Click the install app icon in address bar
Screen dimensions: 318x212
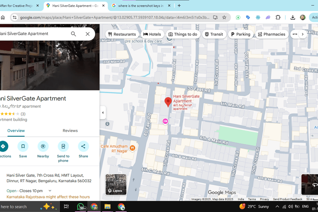[x=215, y=17]
